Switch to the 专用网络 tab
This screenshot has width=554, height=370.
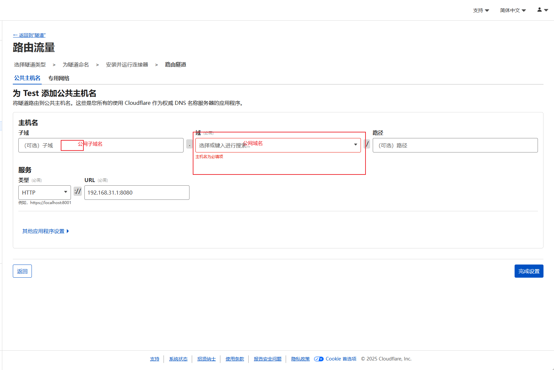(59, 78)
